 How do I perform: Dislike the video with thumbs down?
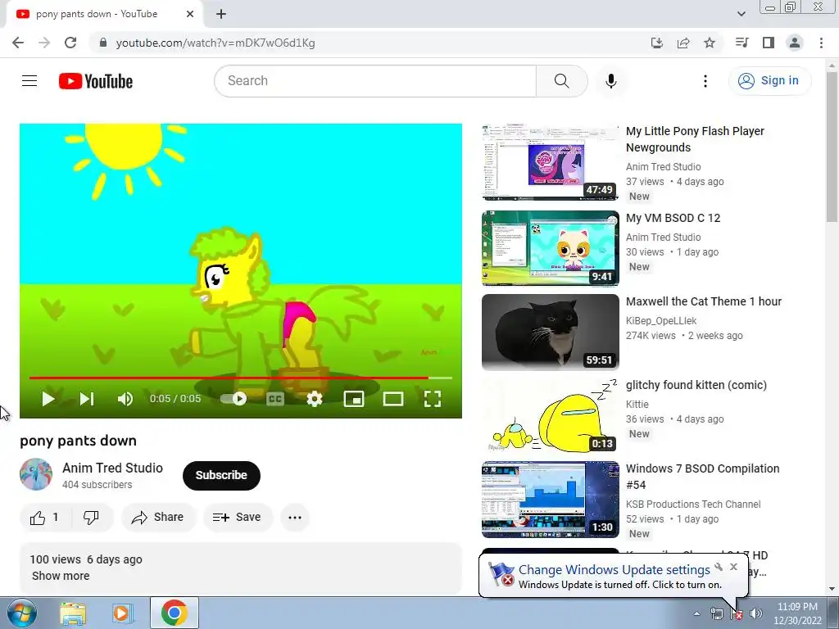pyautogui.click(x=92, y=518)
